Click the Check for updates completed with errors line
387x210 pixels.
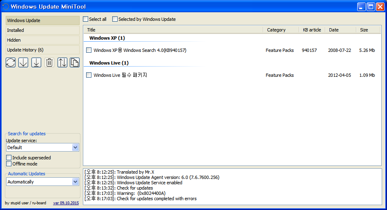[x=140, y=199]
